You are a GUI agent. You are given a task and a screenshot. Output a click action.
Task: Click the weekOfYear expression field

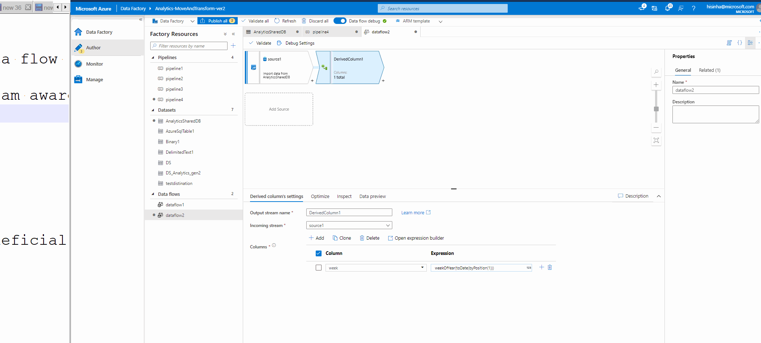coord(481,268)
